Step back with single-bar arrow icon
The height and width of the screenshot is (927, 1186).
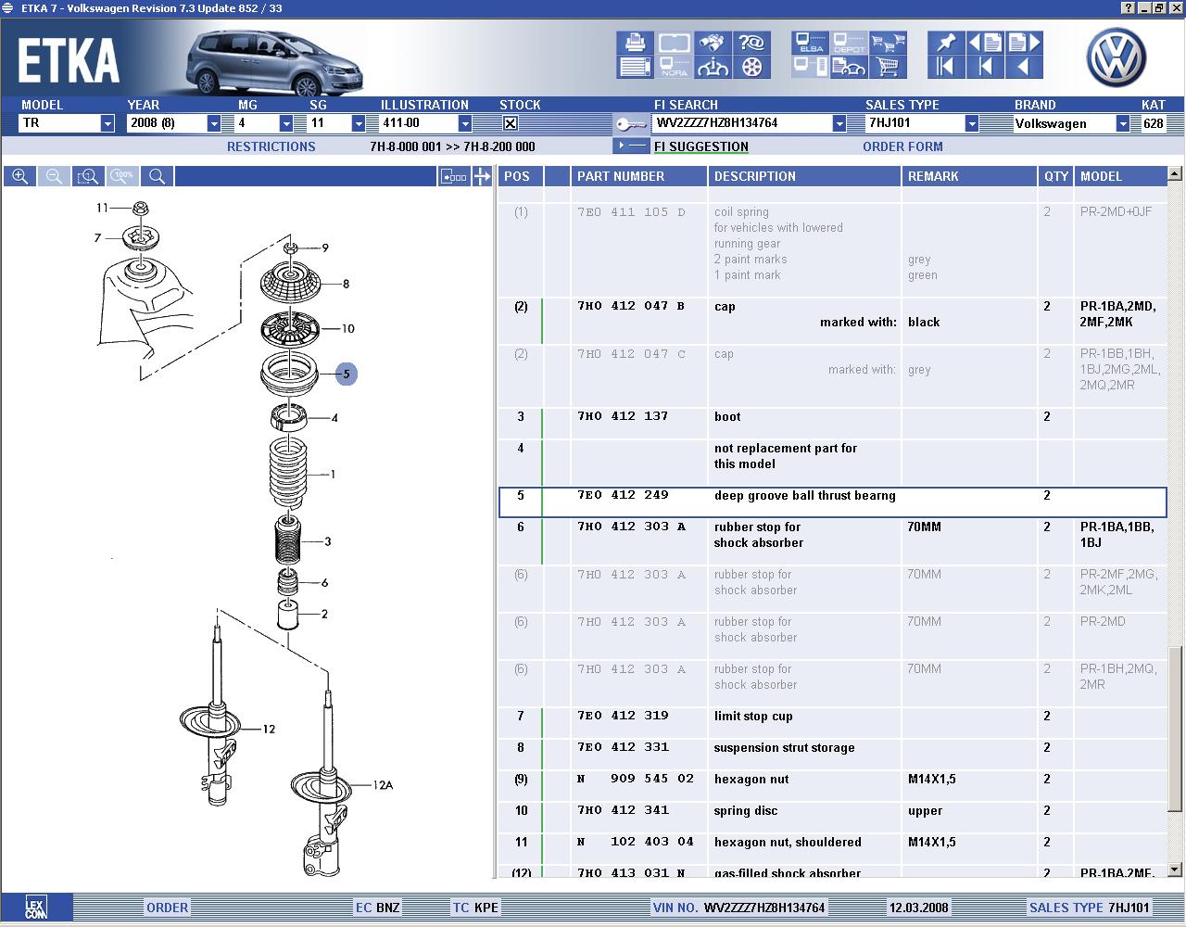[x=985, y=67]
